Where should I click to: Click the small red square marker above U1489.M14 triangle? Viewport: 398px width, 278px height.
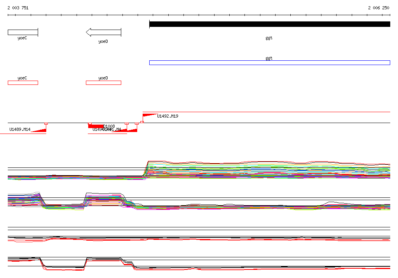point(46,123)
